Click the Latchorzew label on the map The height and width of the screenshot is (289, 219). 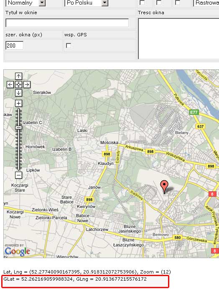(x=97, y=229)
